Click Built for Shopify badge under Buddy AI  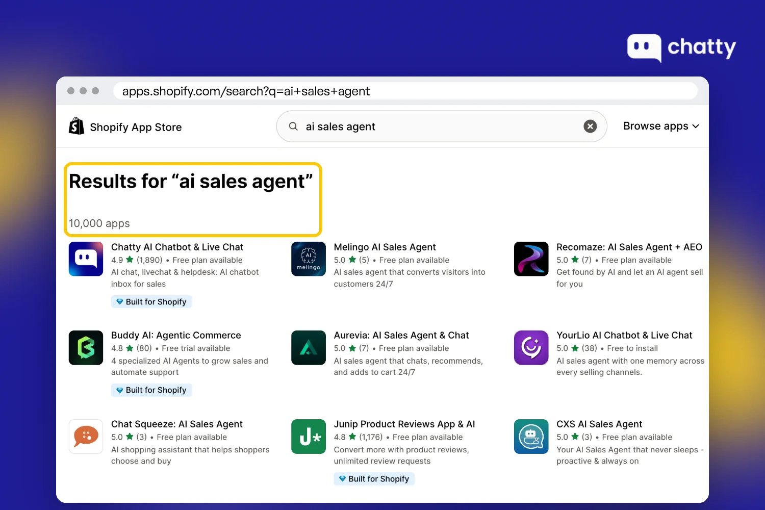[x=151, y=390]
